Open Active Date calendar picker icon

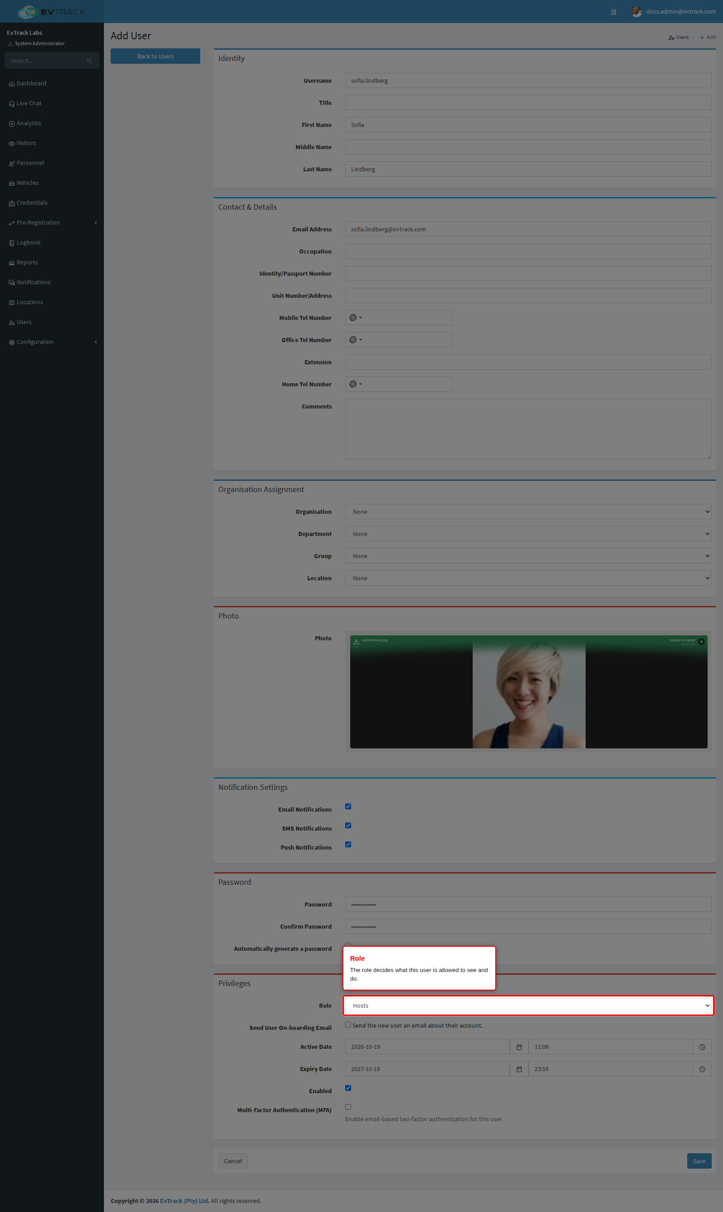[x=519, y=1047]
